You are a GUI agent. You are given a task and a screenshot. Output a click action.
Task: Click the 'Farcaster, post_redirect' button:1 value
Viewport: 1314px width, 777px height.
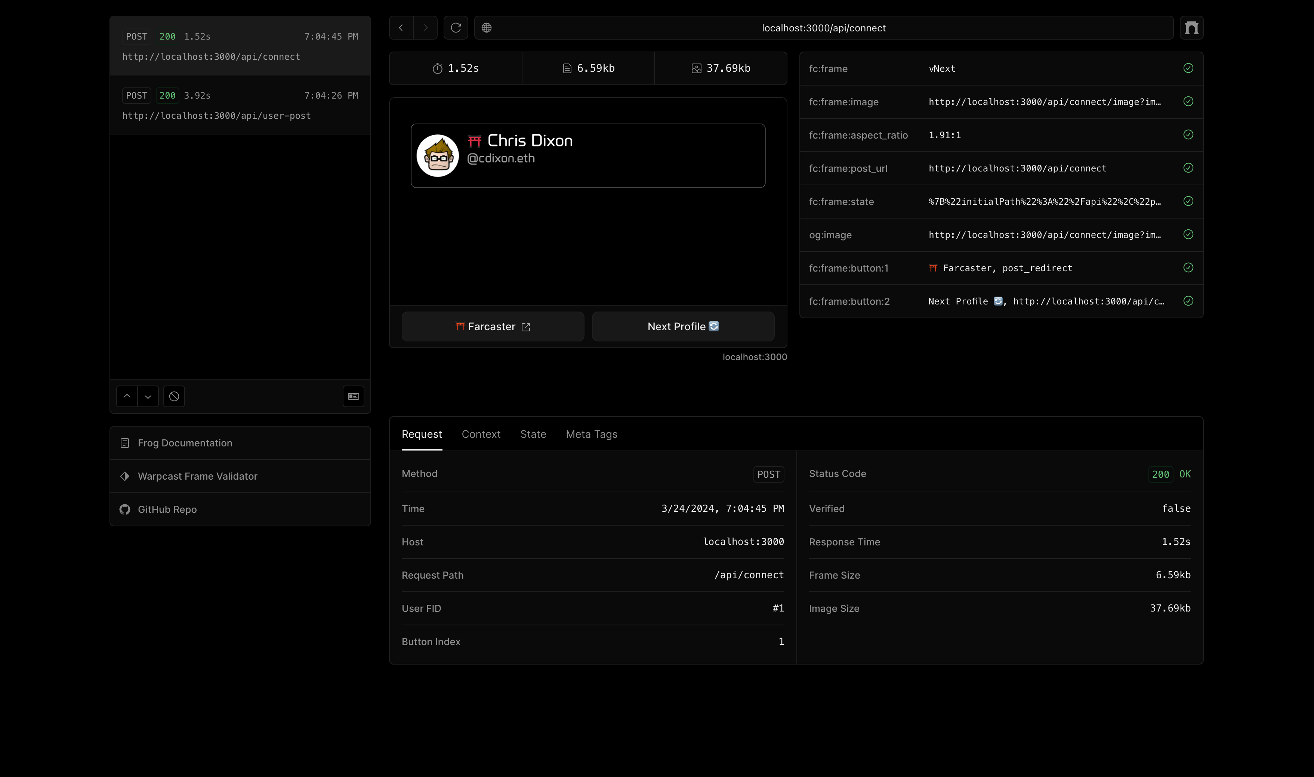pyautogui.click(x=1000, y=268)
